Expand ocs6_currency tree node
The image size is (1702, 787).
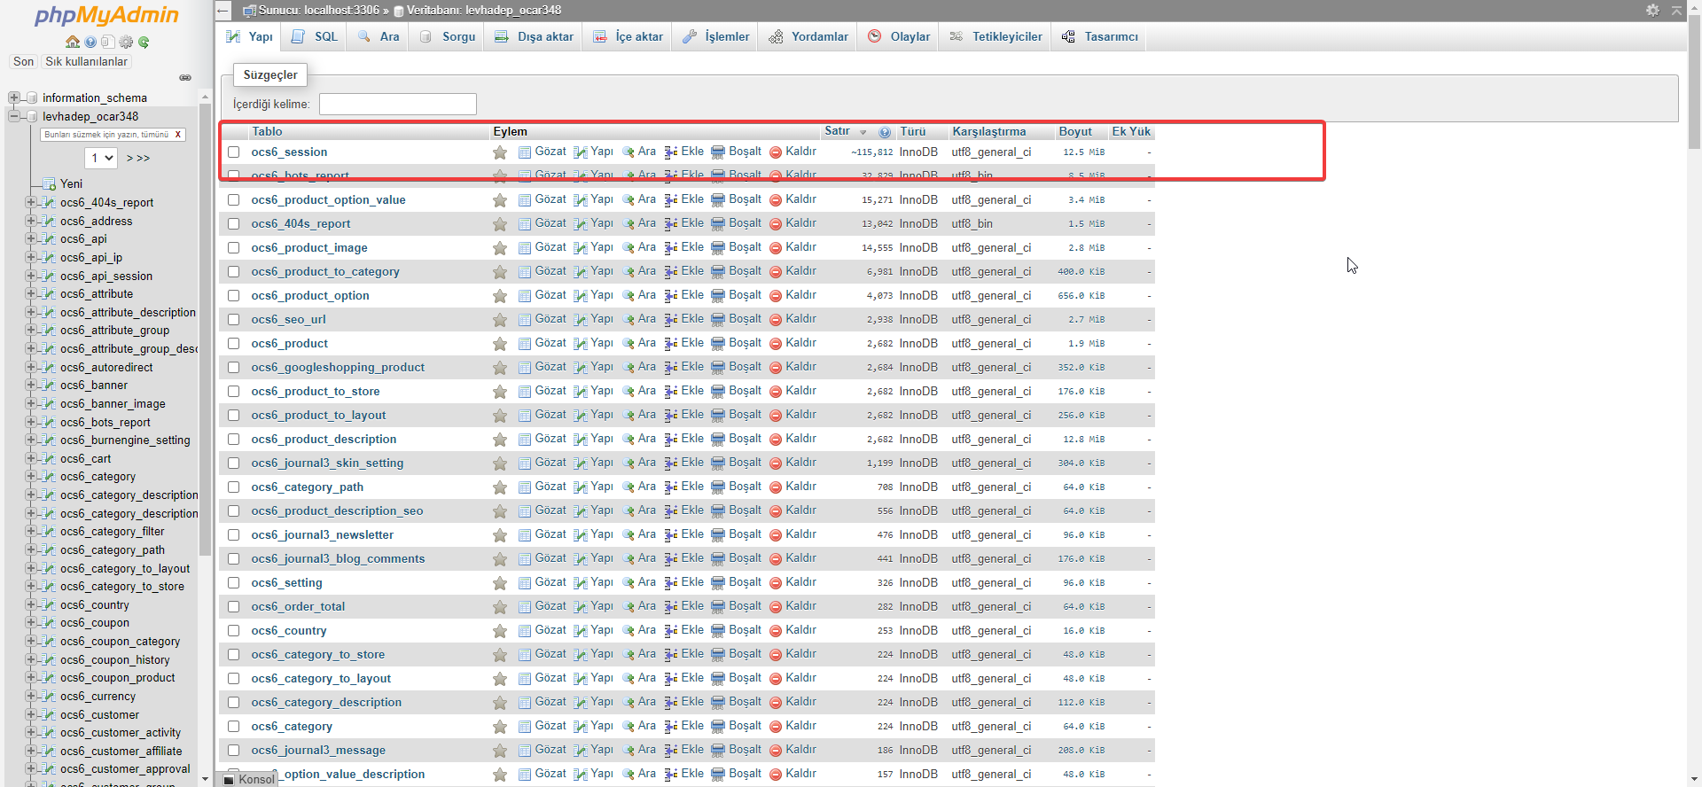pos(31,696)
